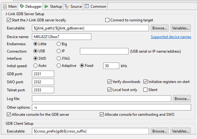197x139 pixels.
Task: Click Browse for J-Link executable
Action: (x=160, y=28)
